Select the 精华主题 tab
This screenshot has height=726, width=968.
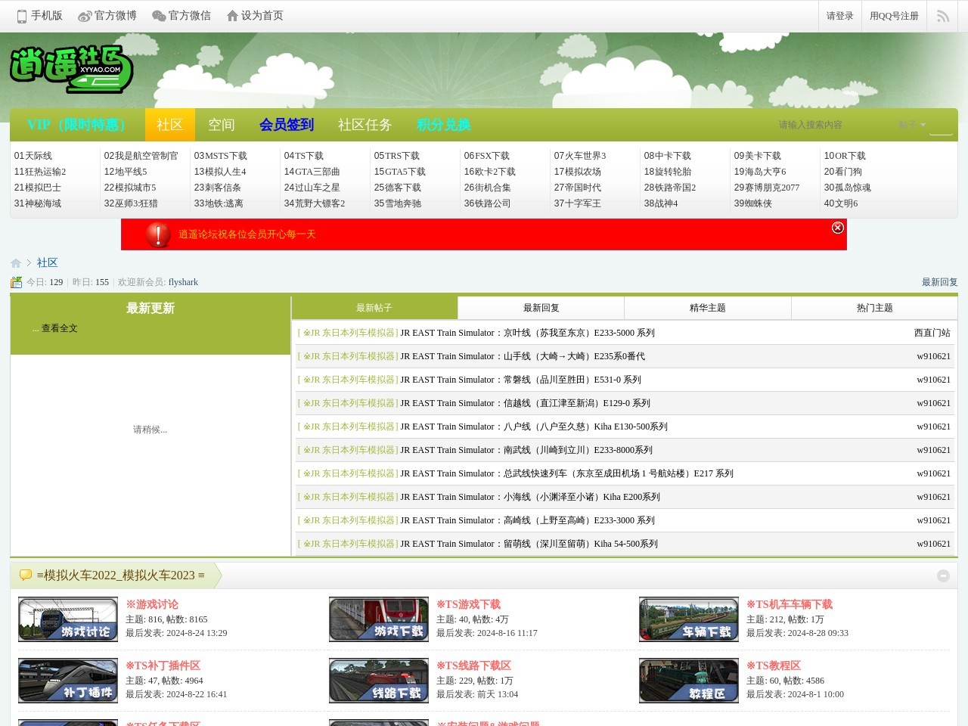[707, 308]
